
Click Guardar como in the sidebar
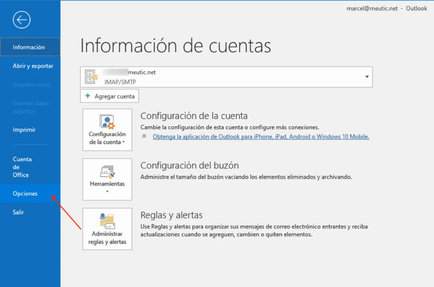(31, 84)
